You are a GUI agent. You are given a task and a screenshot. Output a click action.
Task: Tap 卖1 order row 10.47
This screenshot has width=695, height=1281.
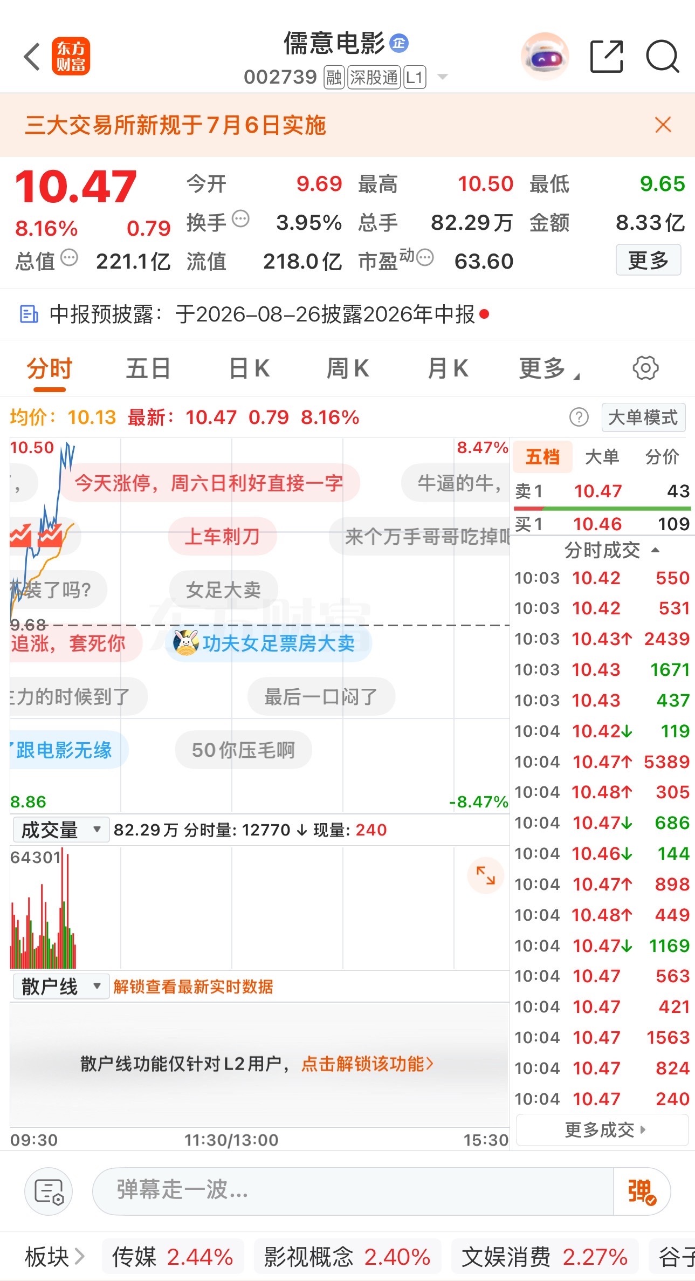coord(602,491)
